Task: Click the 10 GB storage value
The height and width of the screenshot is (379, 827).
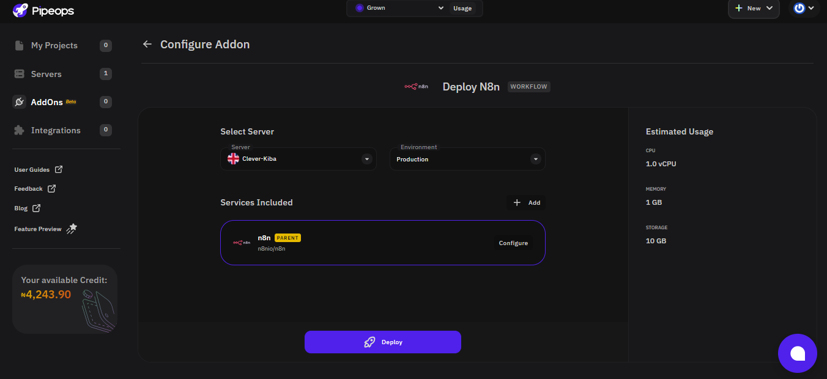Action: tap(656, 241)
